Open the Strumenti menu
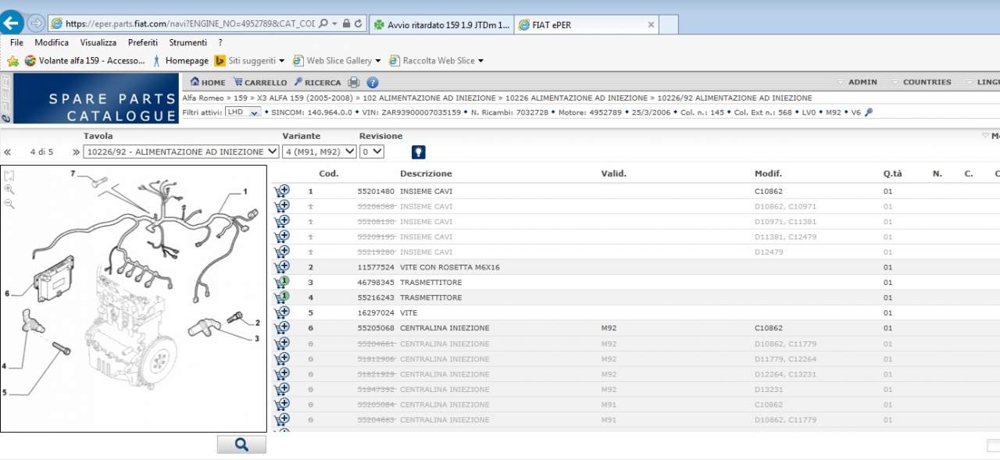This screenshot has height=460, width=1000. (187, 42)
